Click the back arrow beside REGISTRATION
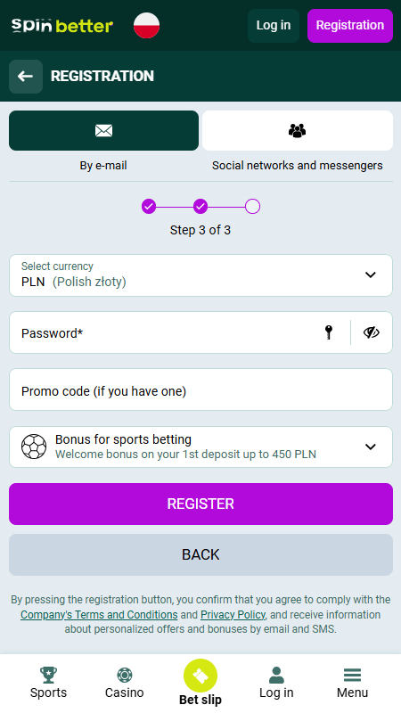 click(26, 77)
